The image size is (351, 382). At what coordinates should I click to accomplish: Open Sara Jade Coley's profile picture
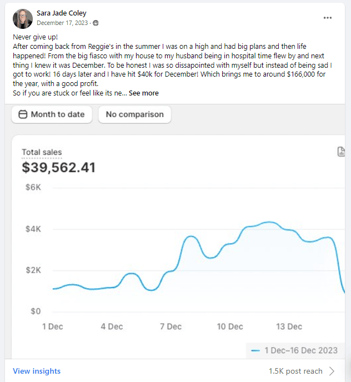point(23,18)
